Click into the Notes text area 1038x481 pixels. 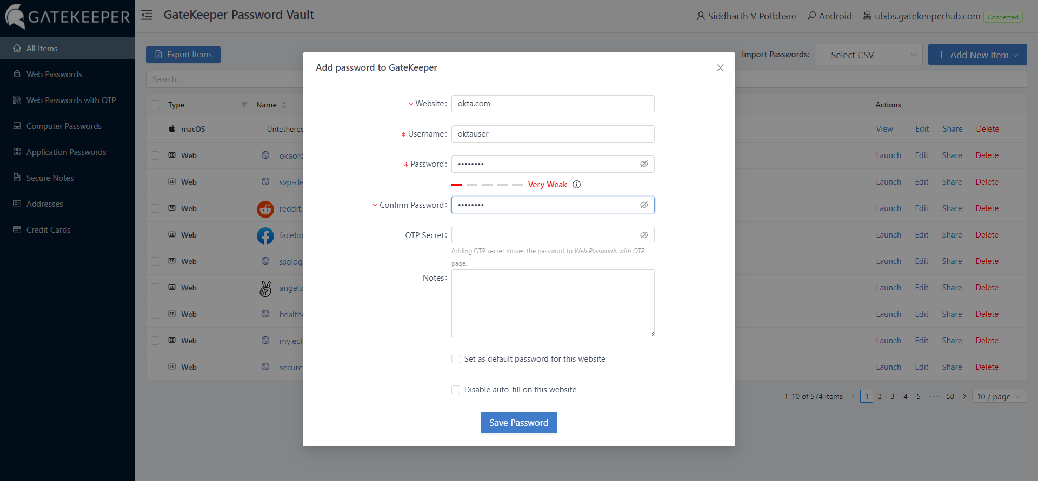[553, 303]
